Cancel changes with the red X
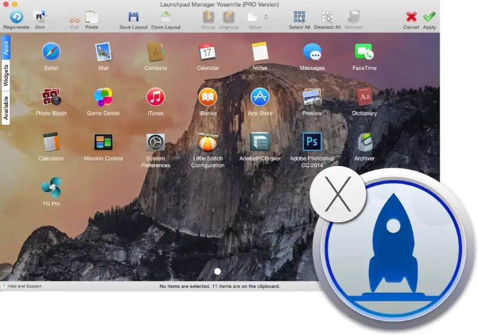The width and height of the screenshot is (478, 335). coord(411,17)
